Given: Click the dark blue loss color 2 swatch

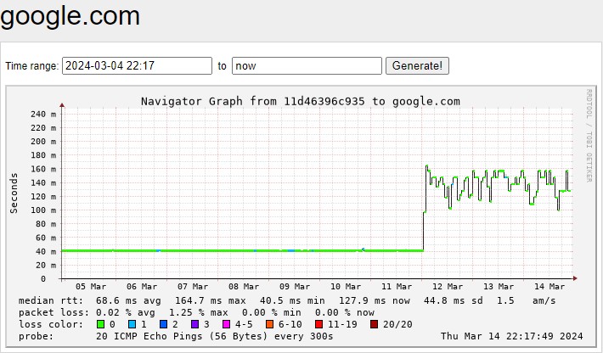Looking at the screenshot, I should click(164, 324).
